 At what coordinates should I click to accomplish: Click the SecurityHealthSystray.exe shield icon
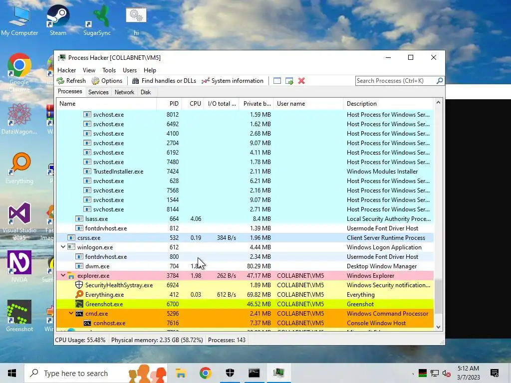79,285
